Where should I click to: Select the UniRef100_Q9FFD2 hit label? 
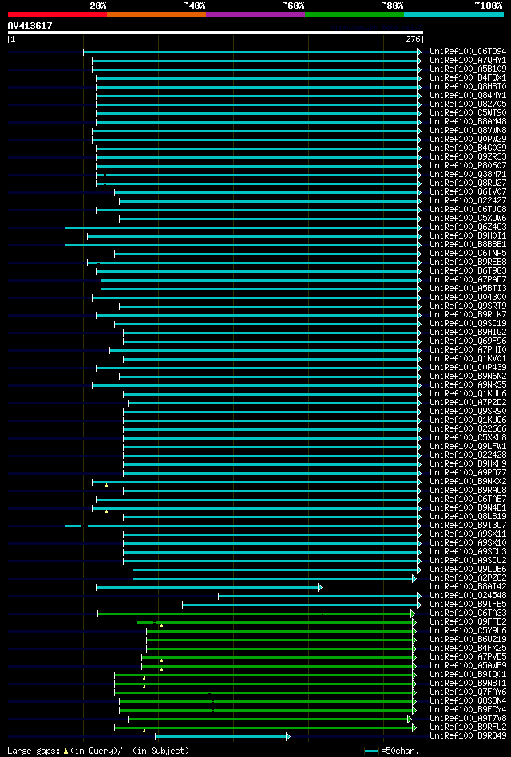click(468, 622)
